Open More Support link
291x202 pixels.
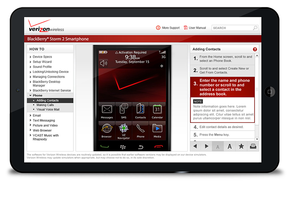(x=171, y=28)
